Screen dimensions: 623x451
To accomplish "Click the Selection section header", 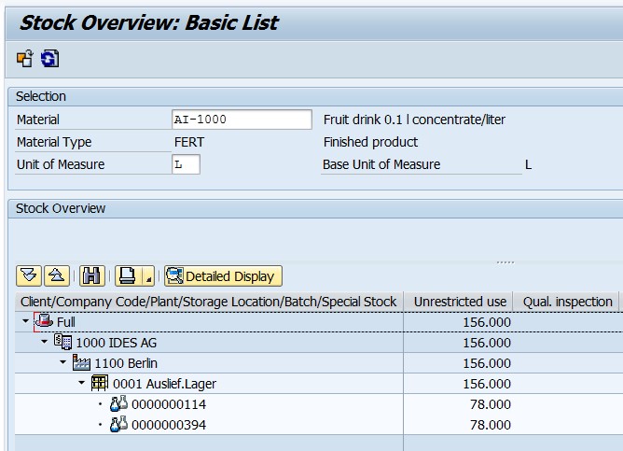I will point(40,96).
